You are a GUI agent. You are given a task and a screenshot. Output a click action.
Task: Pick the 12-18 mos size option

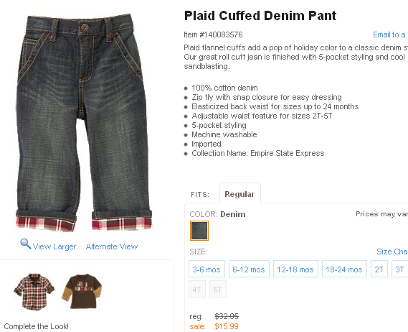click(295, 269)
